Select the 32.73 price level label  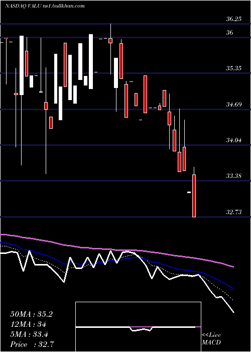234,212
